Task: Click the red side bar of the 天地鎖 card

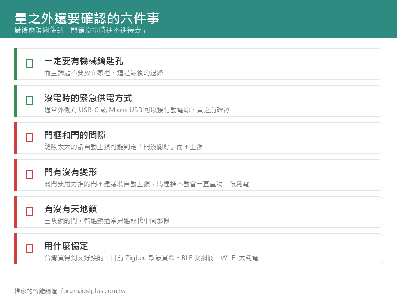Action: pyautogui.click(x=16, y=212)
